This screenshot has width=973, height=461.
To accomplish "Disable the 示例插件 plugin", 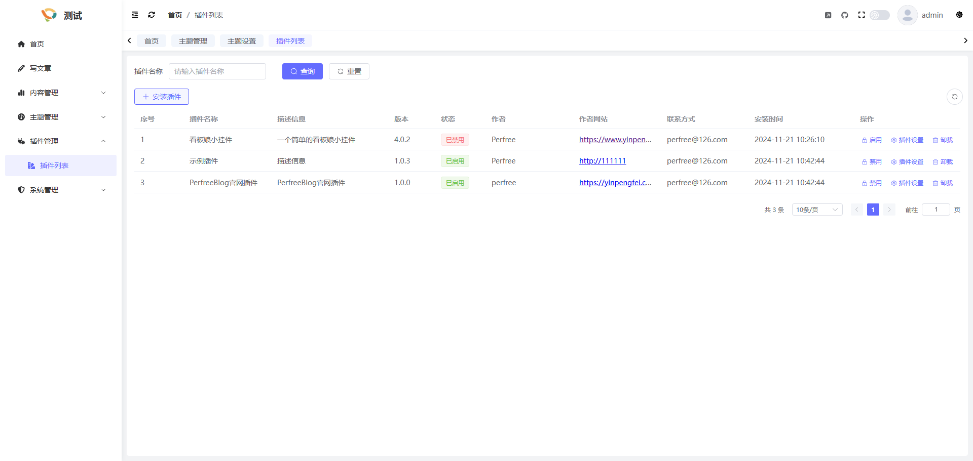I will (x=872, y=162).
